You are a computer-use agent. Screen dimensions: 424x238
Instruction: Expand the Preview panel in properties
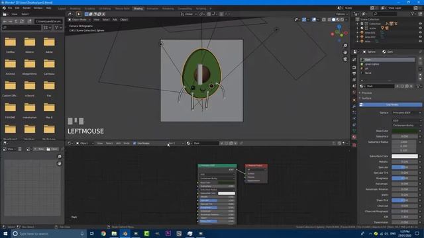(366, 93)
